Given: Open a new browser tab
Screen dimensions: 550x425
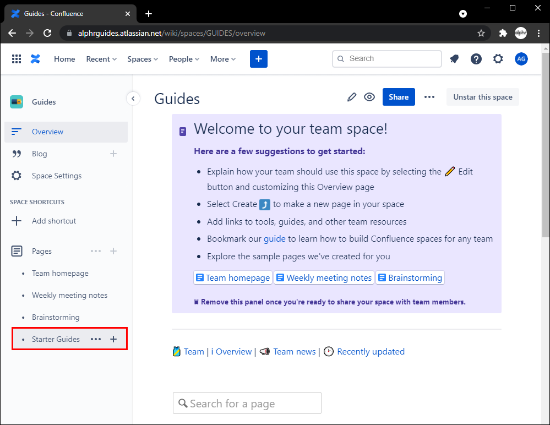Looking at the screenshot, I should point(149,14).
